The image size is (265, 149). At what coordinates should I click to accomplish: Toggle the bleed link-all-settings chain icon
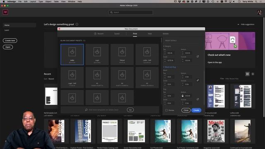tap(198, 80)
